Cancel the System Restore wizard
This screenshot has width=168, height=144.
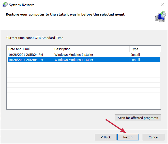pos(154,137)
